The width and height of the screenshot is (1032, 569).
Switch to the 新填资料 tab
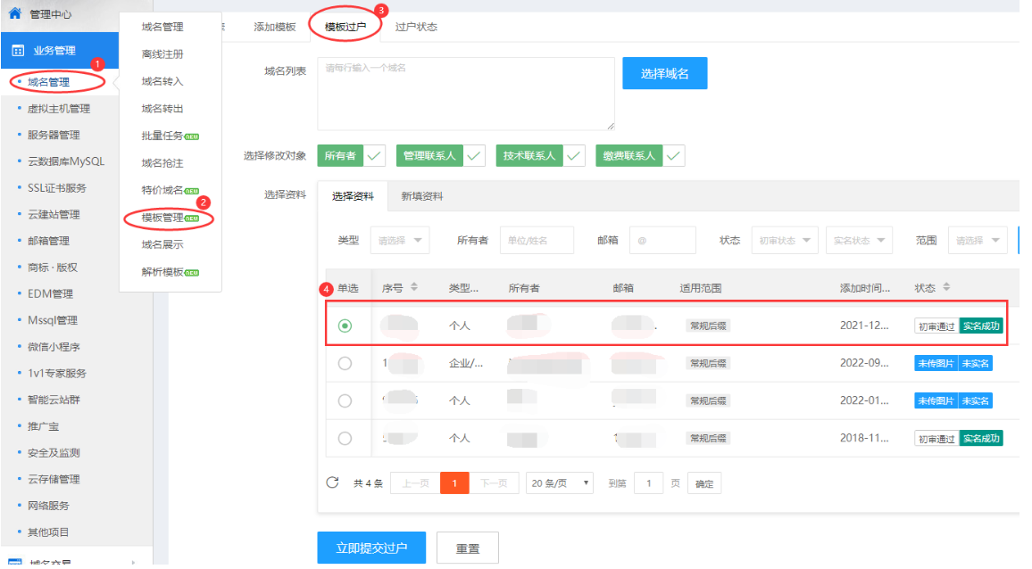(421, 196)
